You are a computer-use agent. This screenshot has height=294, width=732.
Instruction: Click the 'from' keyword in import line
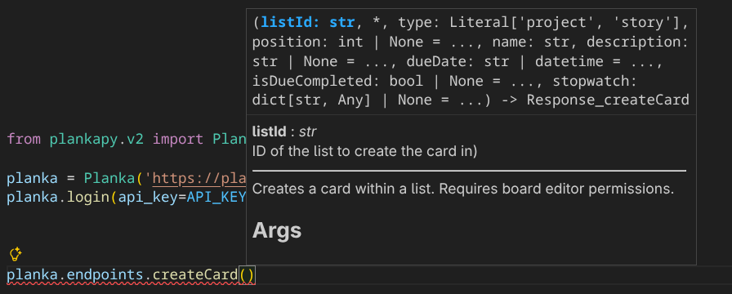pyautogui.click(x=24, y=139)
